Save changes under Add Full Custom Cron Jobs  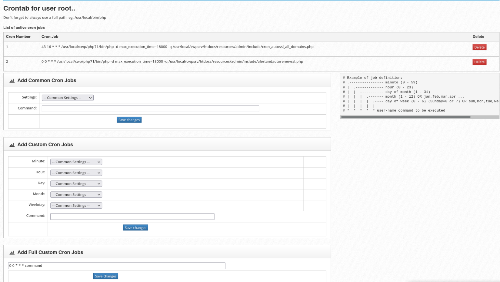(x=105, y=276)
